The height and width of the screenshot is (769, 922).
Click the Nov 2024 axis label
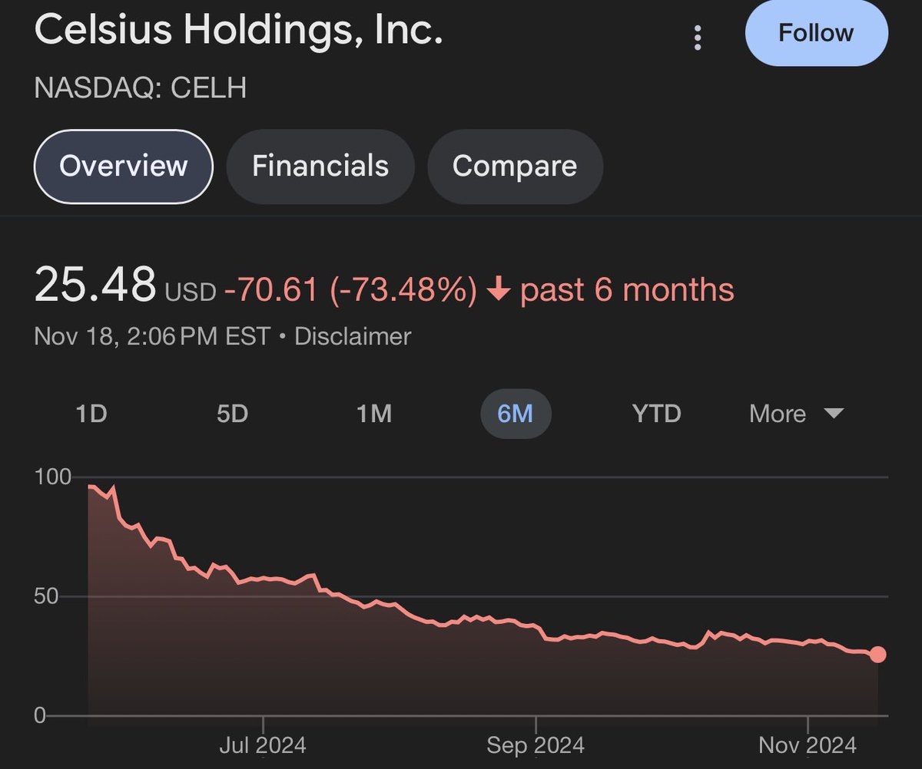point(808,744)
